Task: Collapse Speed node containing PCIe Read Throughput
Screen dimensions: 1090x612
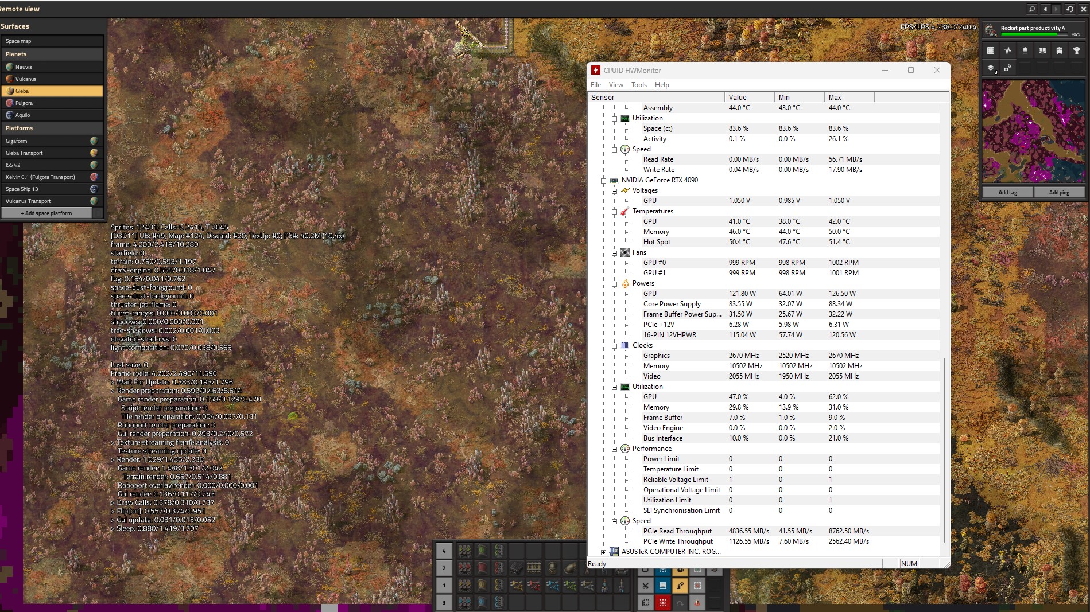Action: click(x=614, y=521)
